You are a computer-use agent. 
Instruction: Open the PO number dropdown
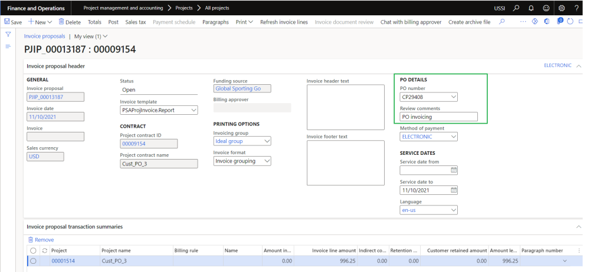[x=453, y=97]
